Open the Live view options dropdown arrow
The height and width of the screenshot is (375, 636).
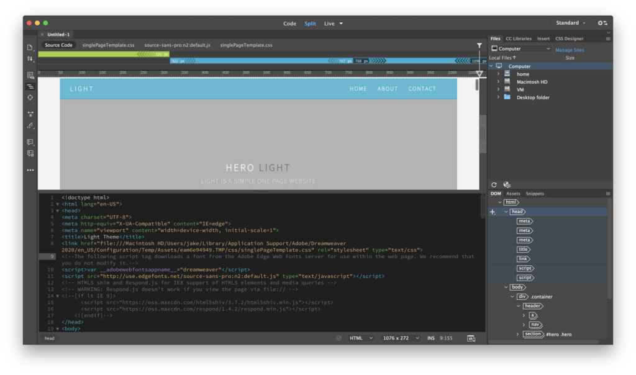pyautogui.click(x=341, y=24)
